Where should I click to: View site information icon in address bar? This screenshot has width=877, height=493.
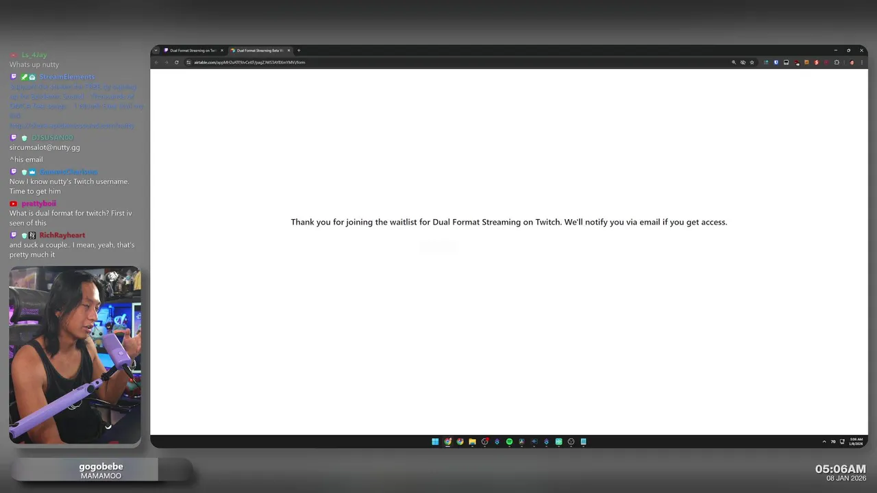[188, 62]
